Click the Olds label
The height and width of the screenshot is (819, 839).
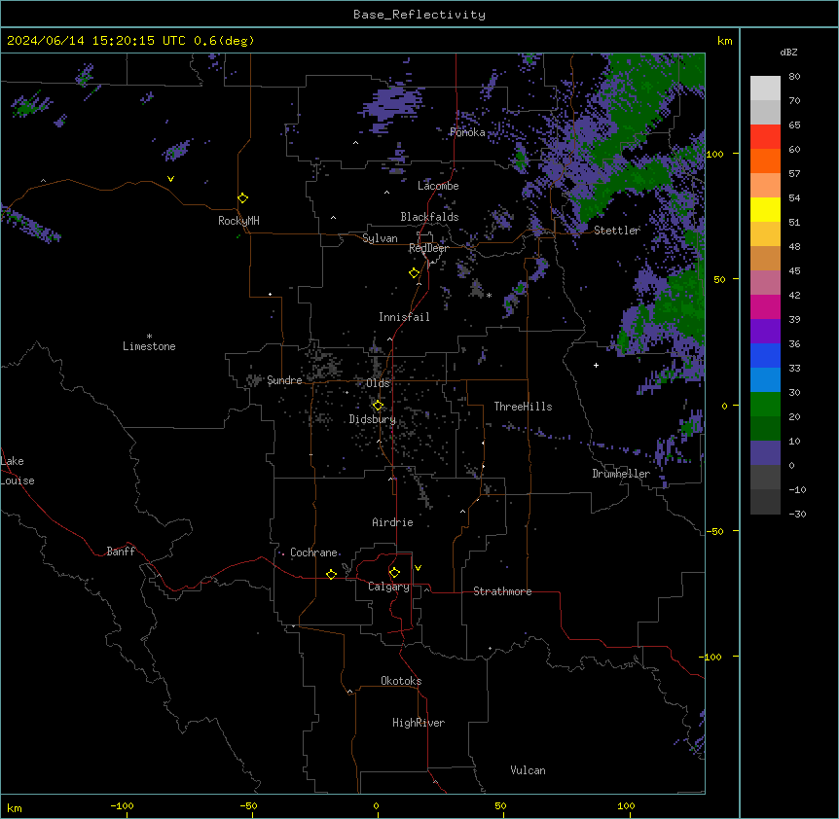[378, 383]
